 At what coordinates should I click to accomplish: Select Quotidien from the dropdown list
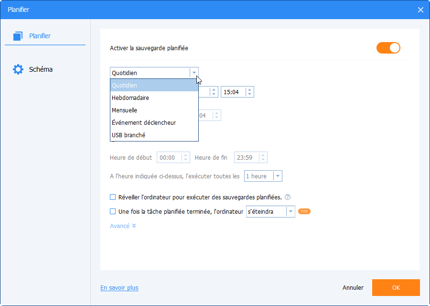[x=154, y=86]
